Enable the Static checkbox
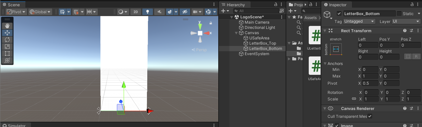 [x=399, y=14]
